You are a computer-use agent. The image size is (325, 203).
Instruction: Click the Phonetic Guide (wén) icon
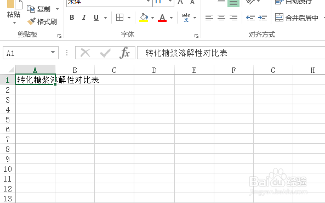tap(186, 18)
